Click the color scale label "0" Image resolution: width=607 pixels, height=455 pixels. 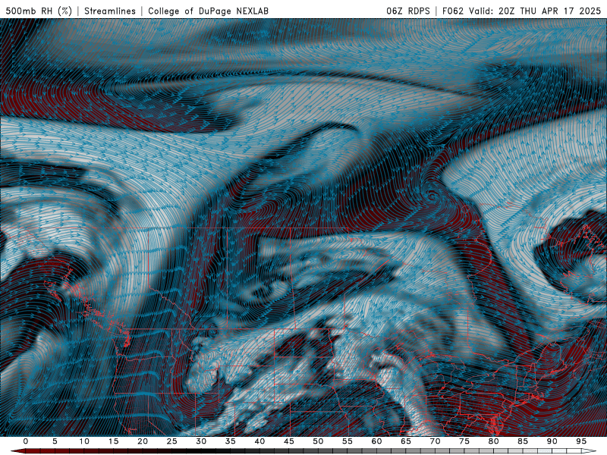point(26,441)
